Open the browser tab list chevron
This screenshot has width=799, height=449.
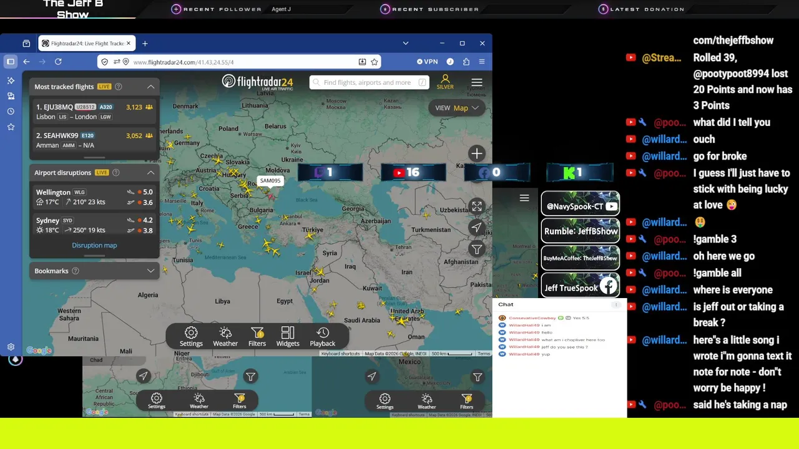tap(406, 44)
